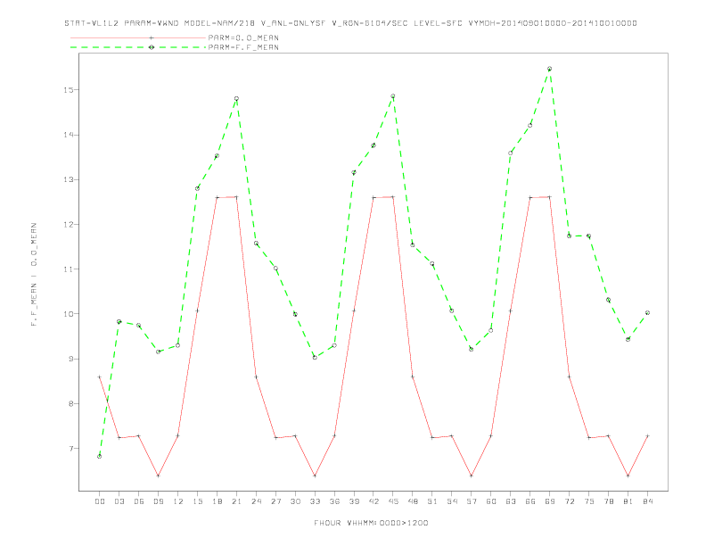The height and width of the screenshot is (546, 706).
Task: Click red O.O_MEAN marker at hour 00
Action: [x=100, y=377]
